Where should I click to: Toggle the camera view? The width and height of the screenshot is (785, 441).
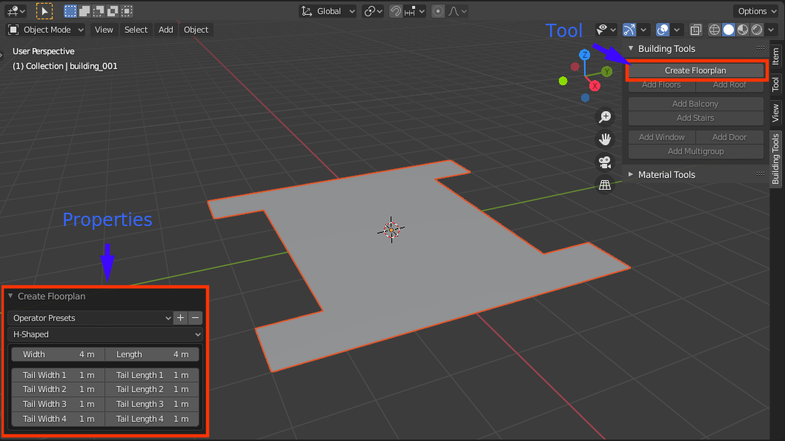605,162
